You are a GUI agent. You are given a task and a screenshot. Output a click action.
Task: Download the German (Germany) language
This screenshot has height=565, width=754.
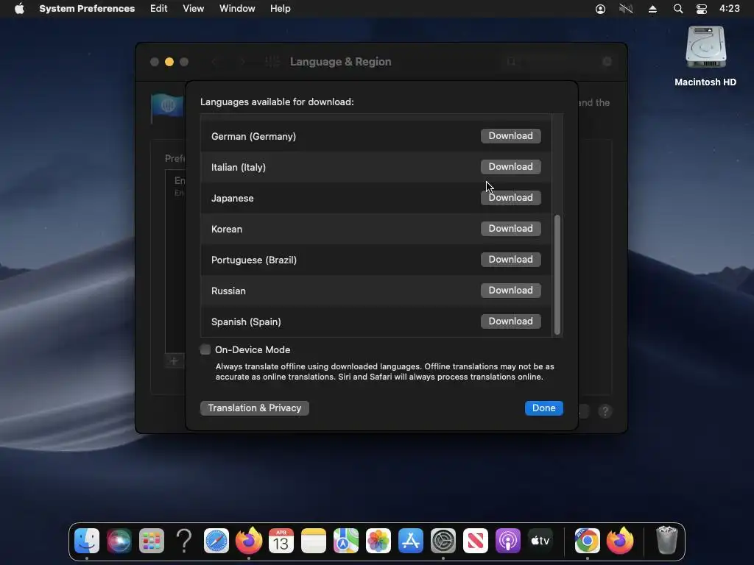click(x=511, y=136)
